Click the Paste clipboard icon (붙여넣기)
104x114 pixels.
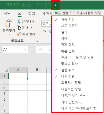coord(9,23)
